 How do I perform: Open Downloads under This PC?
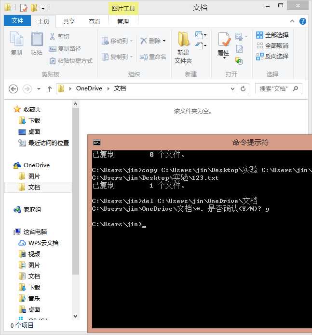point(29,287)
